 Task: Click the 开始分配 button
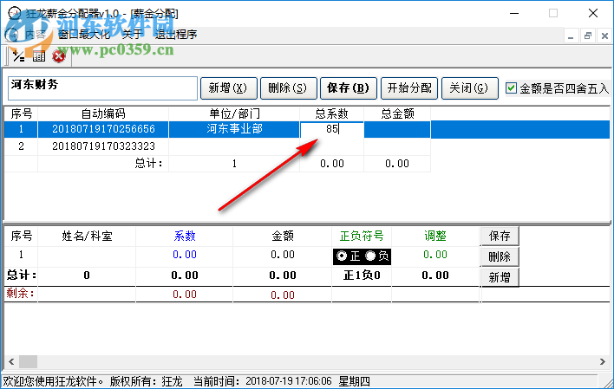[x=409, y=88]
